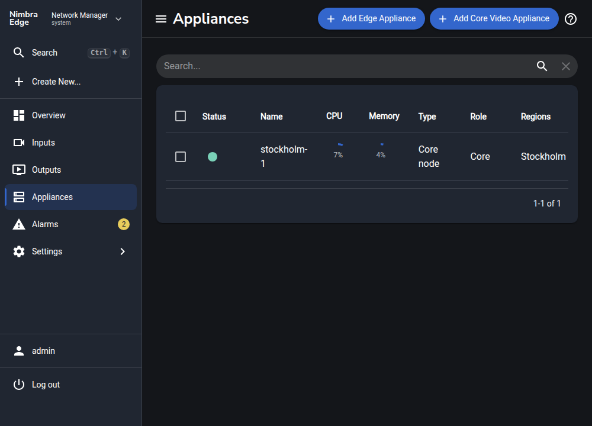
Task: Click the Overview dashboard icon
Action: (19, 115)
